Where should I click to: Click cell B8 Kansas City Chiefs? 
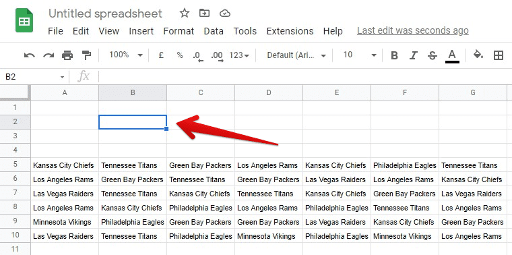[133, 208]
